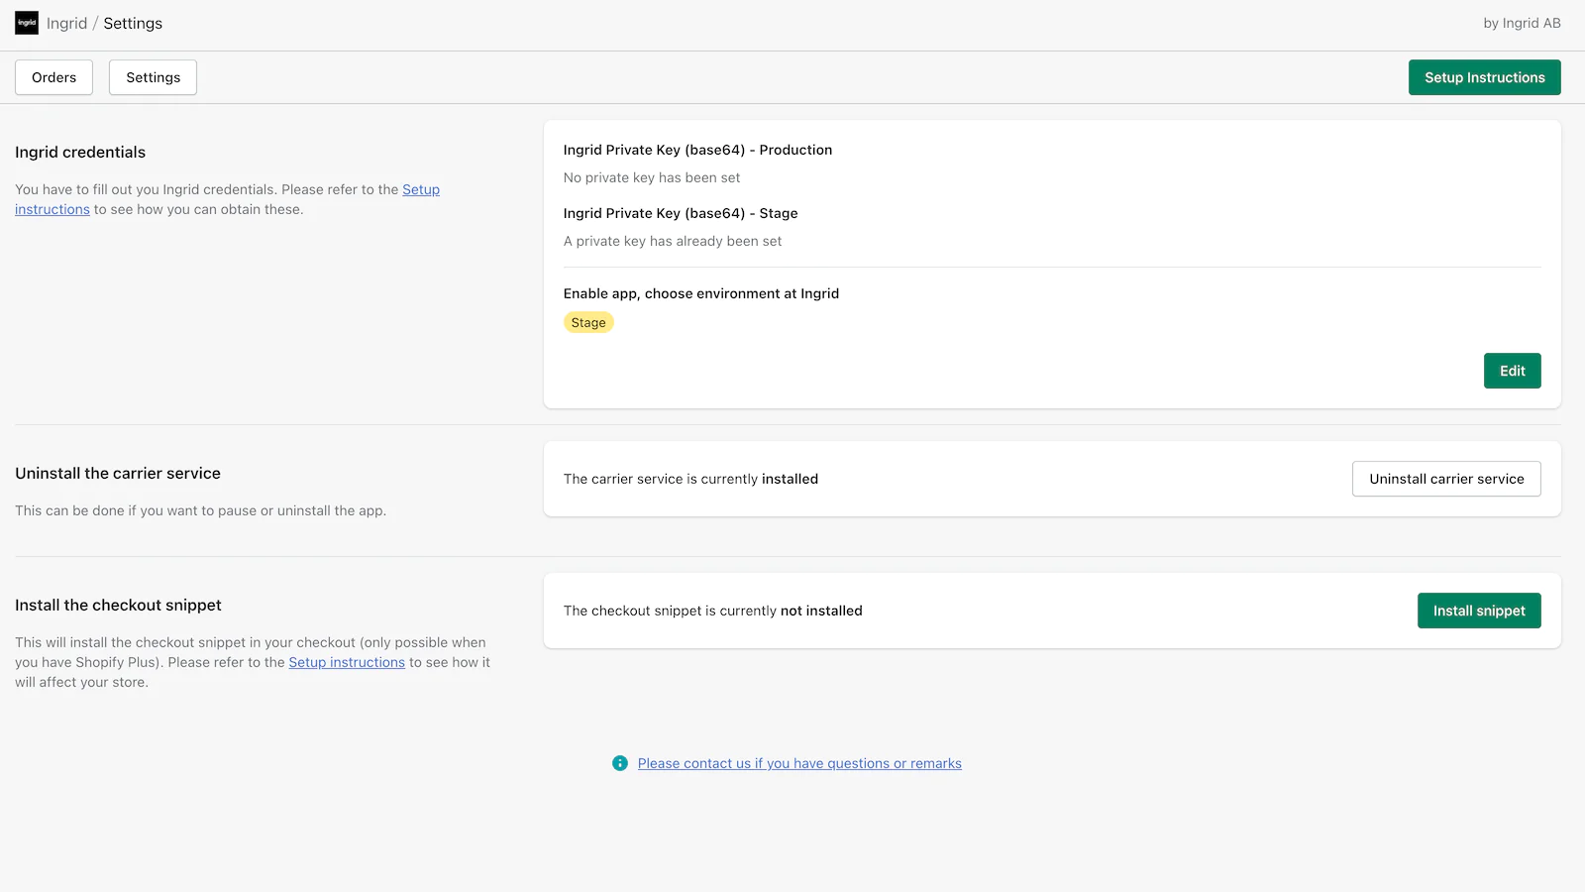
Task: Click 'Settings' title in header breadcrumb
Action: [133, 23]
